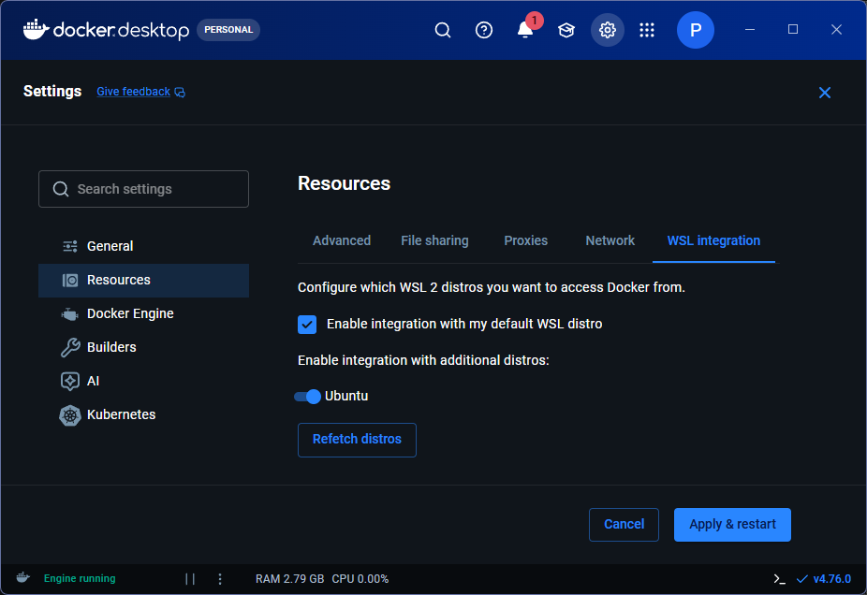867x595 pixels.
Task: Open the apps grid icon
Action: pos(647,30)
